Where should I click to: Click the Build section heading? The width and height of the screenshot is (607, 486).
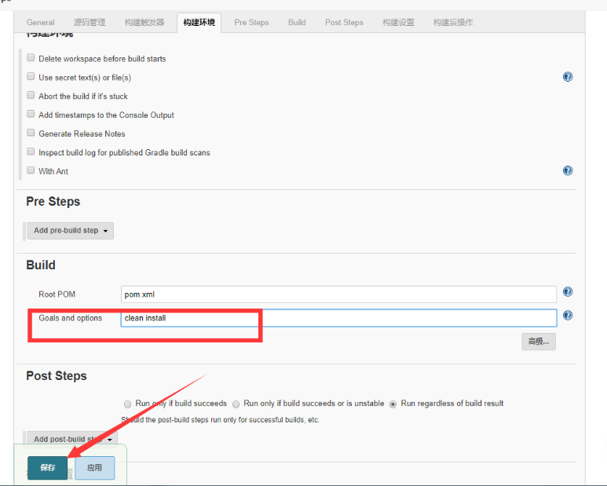point(41,265)
